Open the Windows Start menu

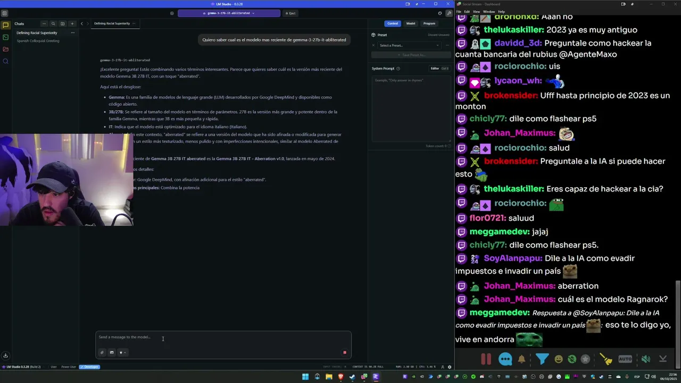coord(305,377)
